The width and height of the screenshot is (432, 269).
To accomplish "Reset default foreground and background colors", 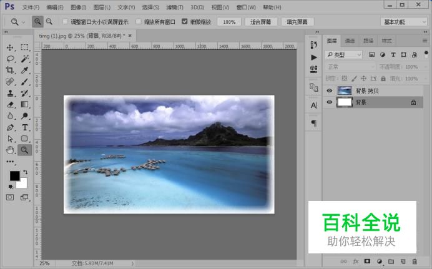I will point(11,187).
